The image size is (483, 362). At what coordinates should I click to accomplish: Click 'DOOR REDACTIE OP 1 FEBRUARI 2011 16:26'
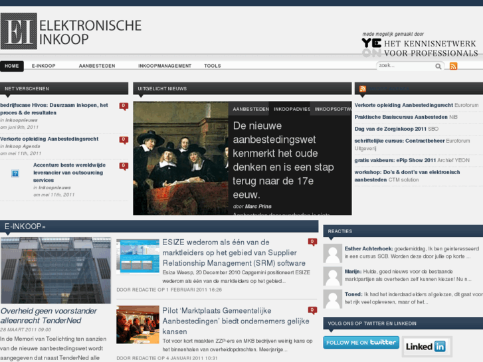[x=169, y=290]
